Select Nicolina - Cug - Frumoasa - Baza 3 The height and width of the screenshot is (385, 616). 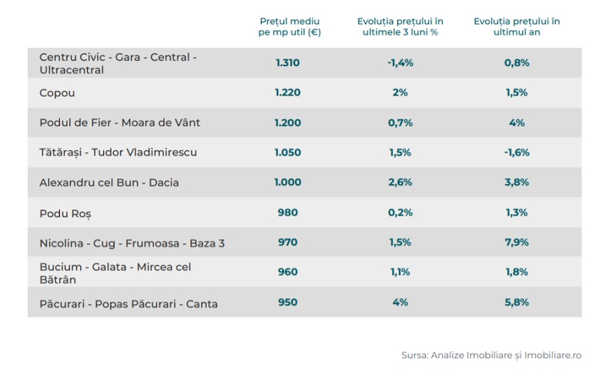click(132, 243)
